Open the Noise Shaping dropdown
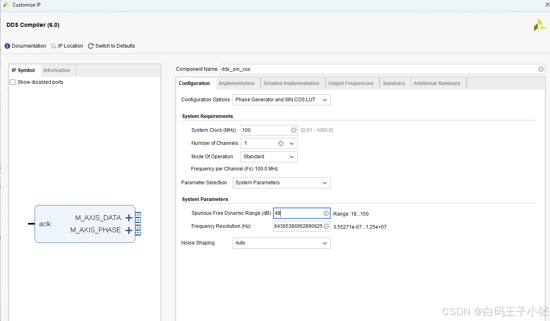 [282, 243]
